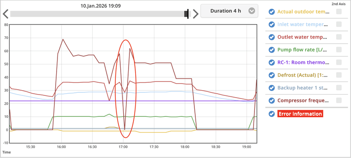Click the 19:00 time axis label
The width and height of the screenshot is (351, 158).
(247, 147)
